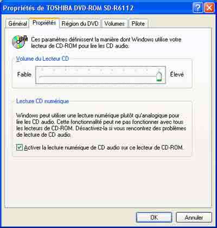Click the paragraph describing digital CD playback

[x=101, y=125]
